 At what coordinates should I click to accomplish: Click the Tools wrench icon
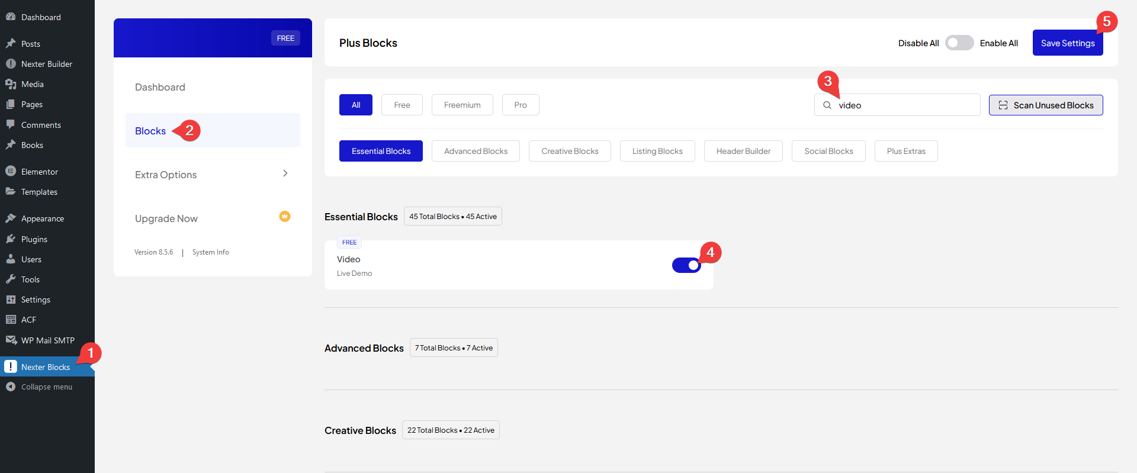[x=11, y=279]
